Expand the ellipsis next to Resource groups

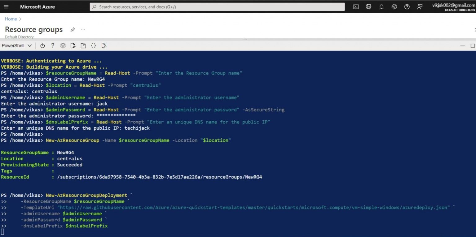83,29
